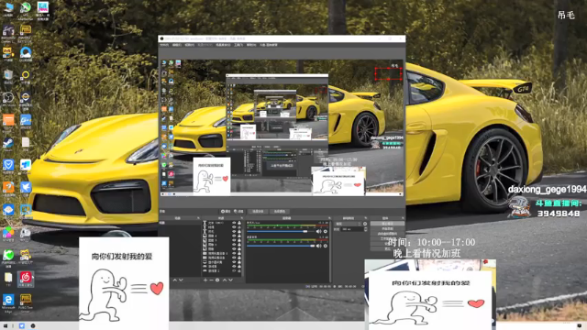Open the colorful pinwheel desktop shortcut

click(x=8, y=233)
